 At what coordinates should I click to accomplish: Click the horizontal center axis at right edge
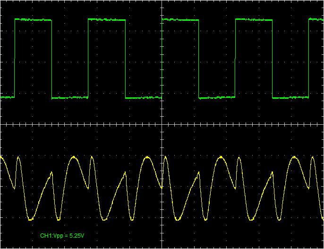(x=322, y=125)
